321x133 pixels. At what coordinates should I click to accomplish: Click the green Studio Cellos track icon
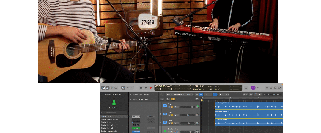tap(165, 130)
